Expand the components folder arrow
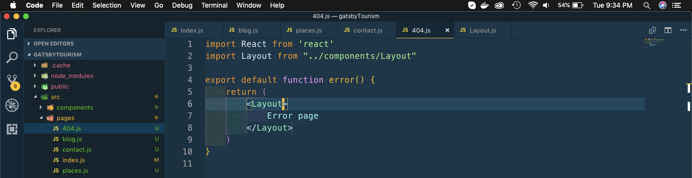This screenshot has width=692, height=178. click(x=41, y=108)
